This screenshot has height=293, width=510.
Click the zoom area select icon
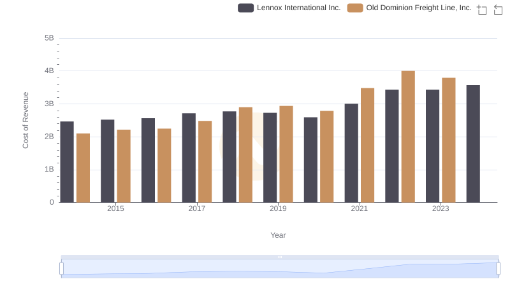482,10
